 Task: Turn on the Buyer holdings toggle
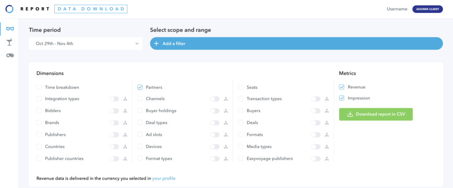point(215,111)
